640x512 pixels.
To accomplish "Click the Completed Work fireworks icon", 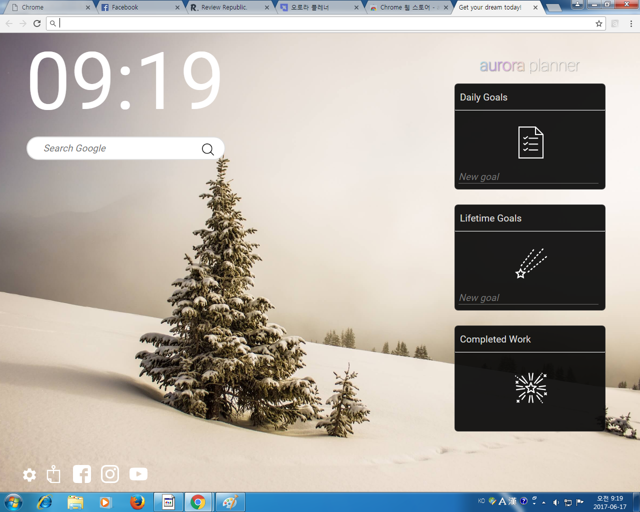I will (x=531, y=387).
